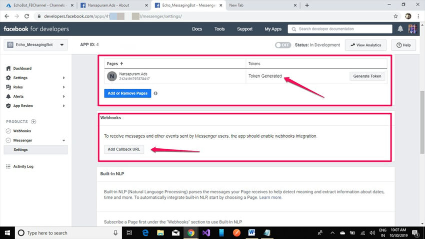Screen dimensions: 425x239
Task: Launch Microsoft Edge from taskbar
Action: coord(145,233)
